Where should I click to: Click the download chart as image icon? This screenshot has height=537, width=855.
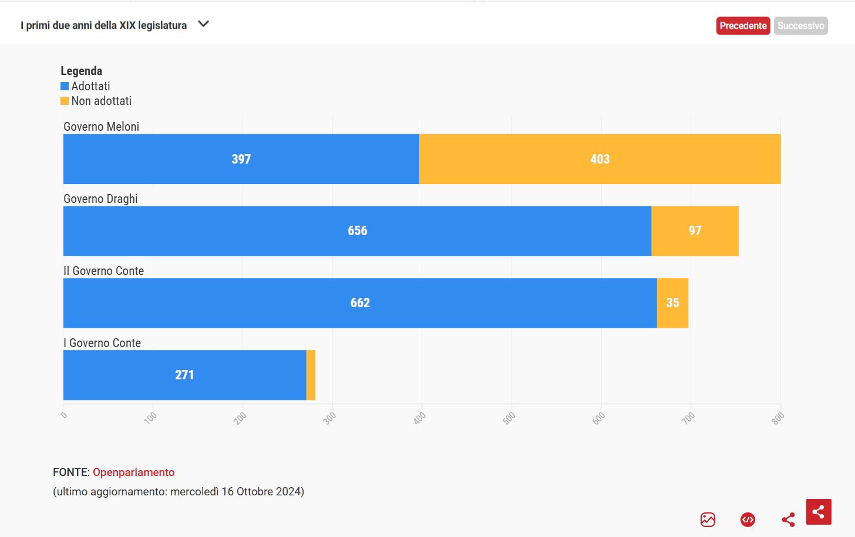[708, 519]
